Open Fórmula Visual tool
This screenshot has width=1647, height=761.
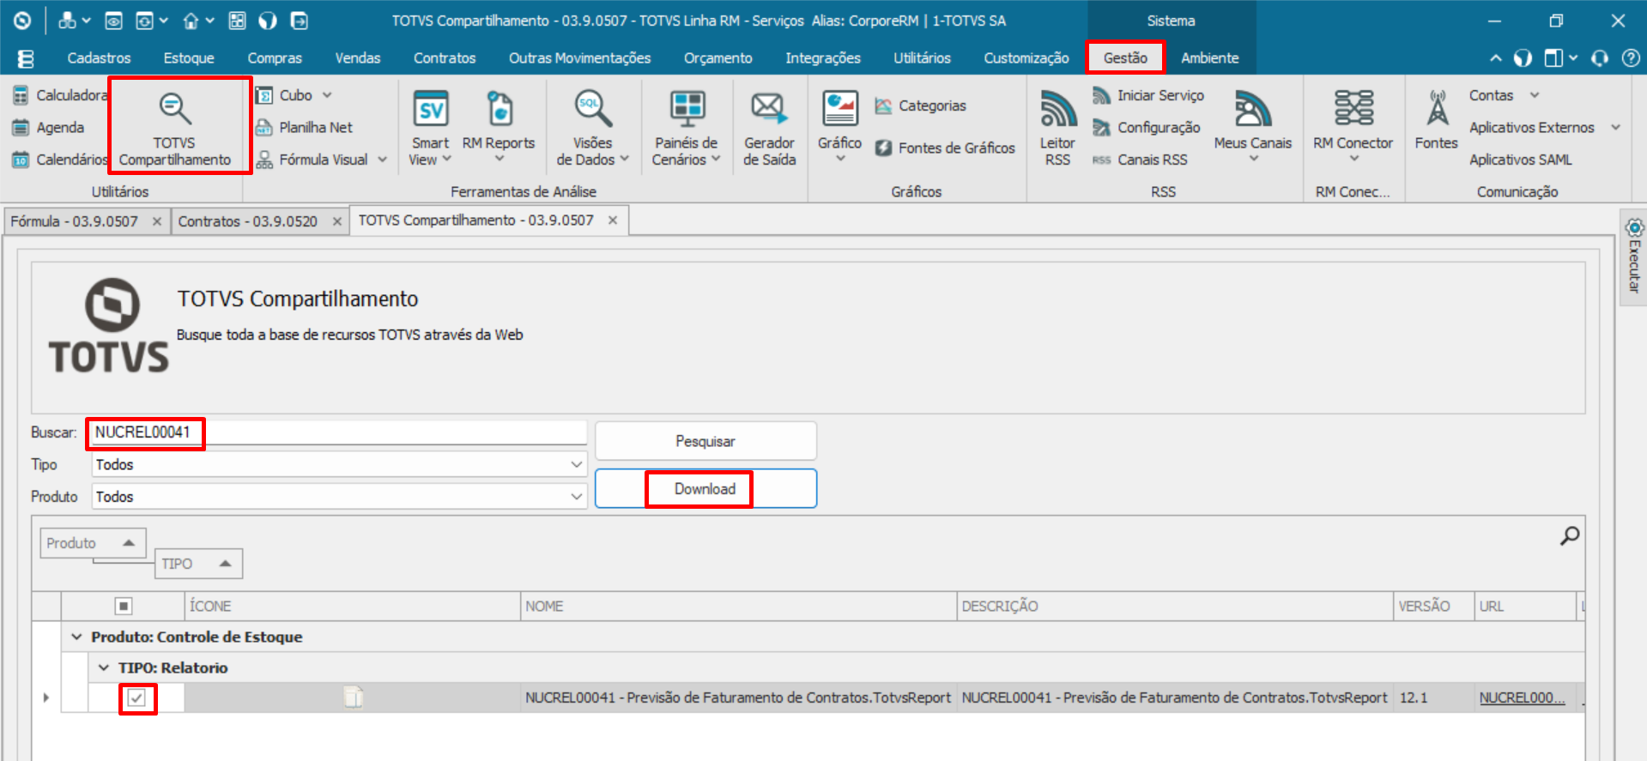click(x=312, y=160)
